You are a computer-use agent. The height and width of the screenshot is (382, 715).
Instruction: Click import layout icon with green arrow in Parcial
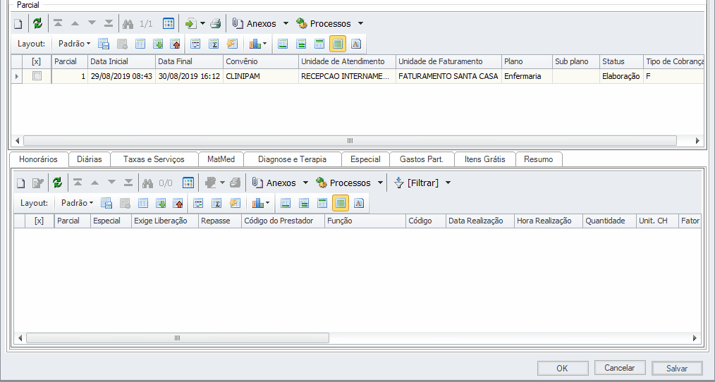(158, 44)
